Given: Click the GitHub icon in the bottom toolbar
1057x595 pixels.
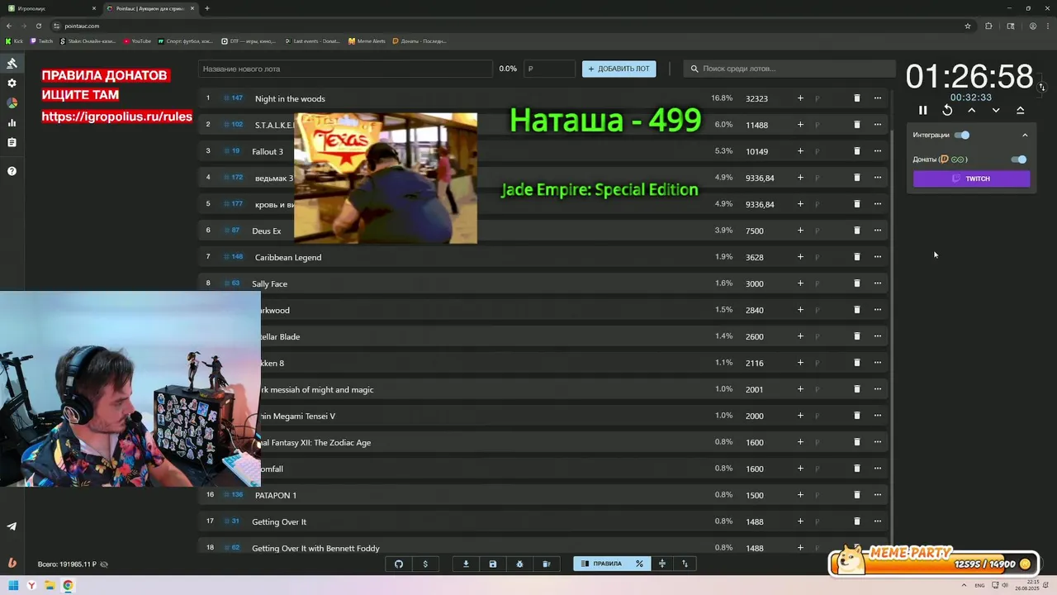Looking at the screenshot, I should coord(399,564).
